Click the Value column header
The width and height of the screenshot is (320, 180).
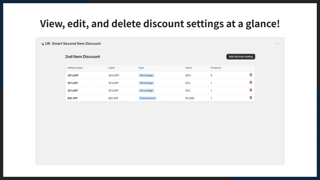[188, 68]
